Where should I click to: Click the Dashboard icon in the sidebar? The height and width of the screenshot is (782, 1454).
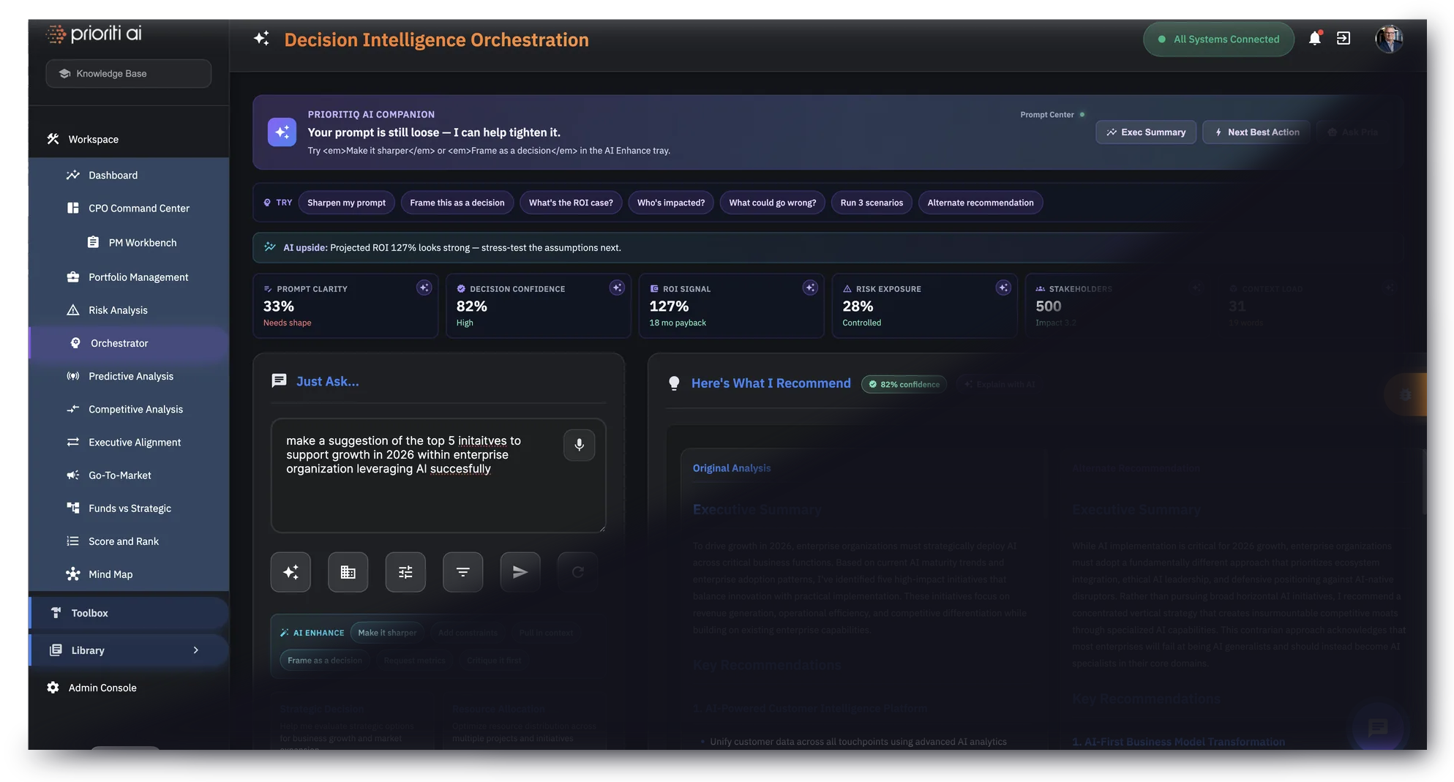[72, 176]
